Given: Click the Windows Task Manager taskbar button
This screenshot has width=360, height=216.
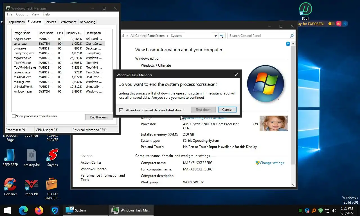Looking at the screenshot, I should [x=131, y=210].
